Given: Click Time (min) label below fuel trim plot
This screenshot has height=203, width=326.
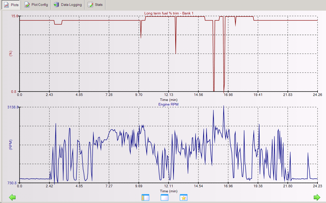Looking at the screenshot, I should 169,100.
